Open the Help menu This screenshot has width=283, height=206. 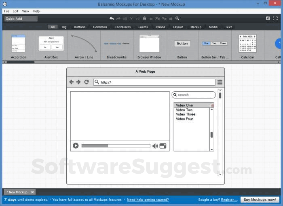point(36,11)
